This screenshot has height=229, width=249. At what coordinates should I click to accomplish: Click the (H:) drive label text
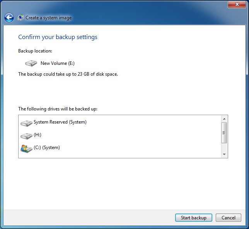pyautogui.click(x=38, y=135)
